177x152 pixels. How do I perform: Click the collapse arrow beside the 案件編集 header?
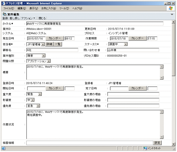[x=172, y=14]
